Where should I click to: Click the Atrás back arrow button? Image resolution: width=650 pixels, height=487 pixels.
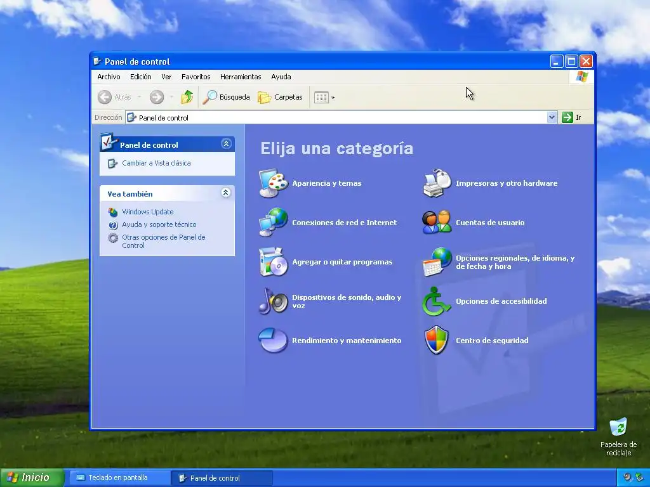pyautogui.click(x=115, y=97)
